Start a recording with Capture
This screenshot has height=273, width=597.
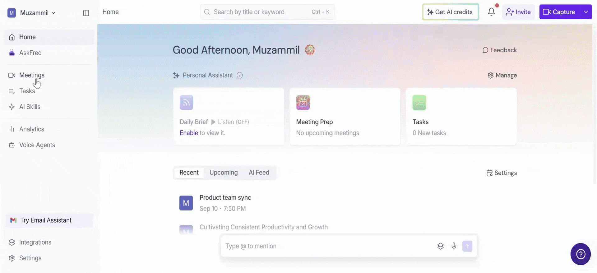click(559, 12)
